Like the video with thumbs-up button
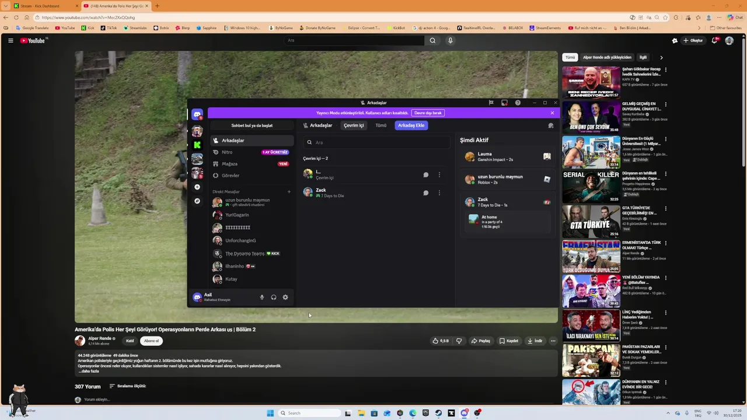 click(x=441, y=341)
